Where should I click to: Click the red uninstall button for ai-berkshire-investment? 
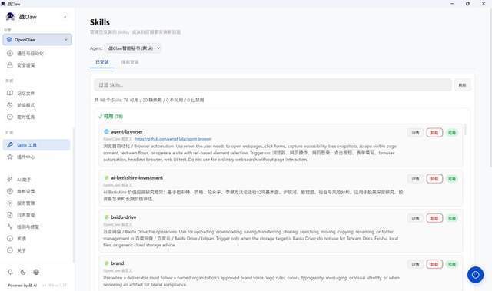point(434,179)
